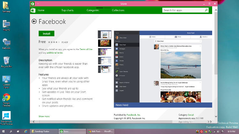Select the first screenshot thumbnail

coord(104,34)
